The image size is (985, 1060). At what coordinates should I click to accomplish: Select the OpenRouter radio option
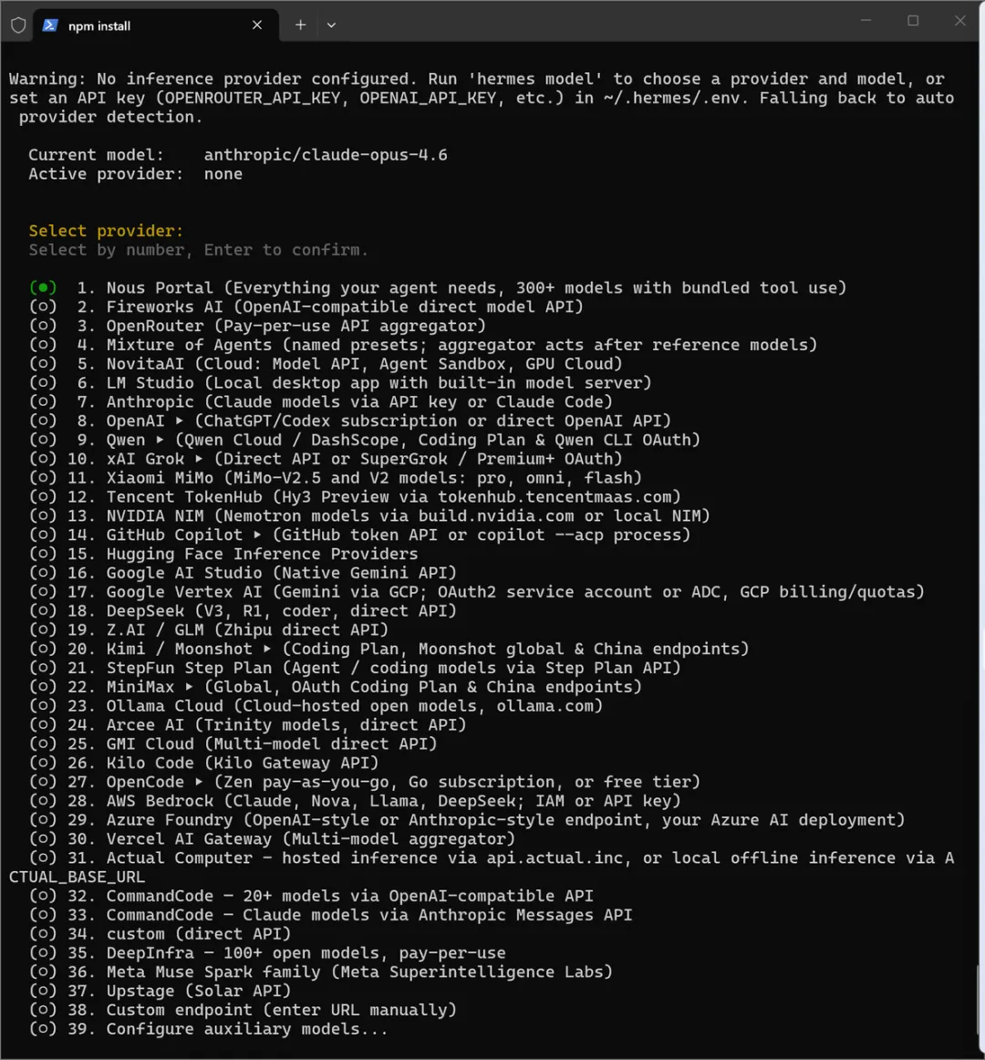[43, 326]
